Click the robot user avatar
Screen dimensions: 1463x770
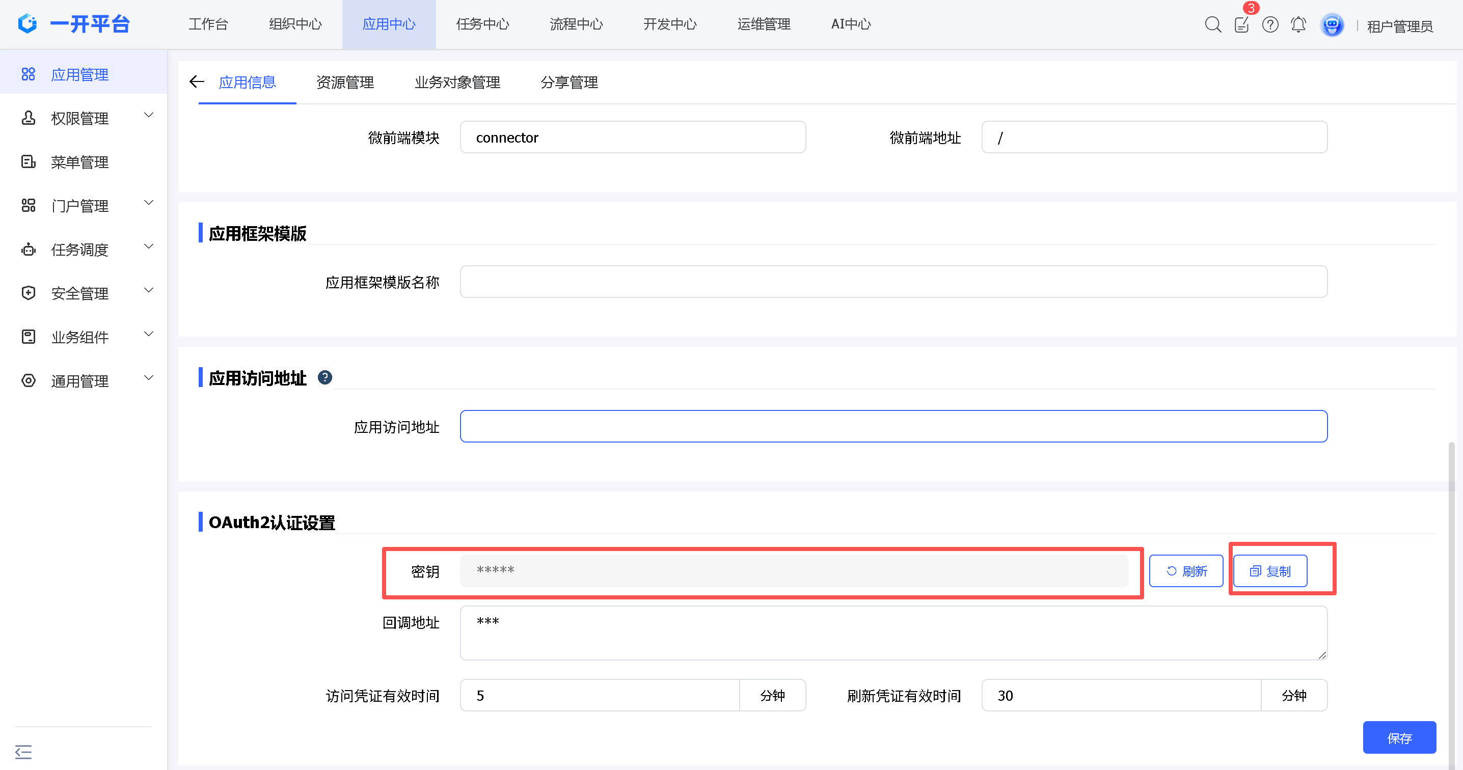coord(1332,25)
